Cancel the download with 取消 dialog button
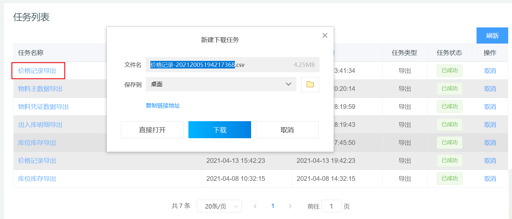The width and height of the screenshot is (512, 219). pos(287,130)
